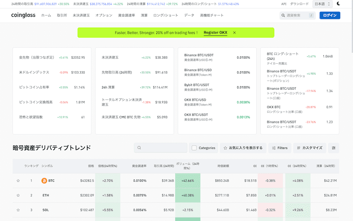Favorite BTC row with star icon
Viewport: 353px width, 221px height.
[x=18, y=181]
